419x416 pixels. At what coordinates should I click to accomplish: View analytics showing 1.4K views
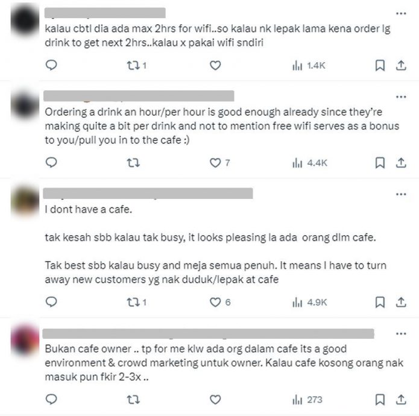(x=309, y=66)
